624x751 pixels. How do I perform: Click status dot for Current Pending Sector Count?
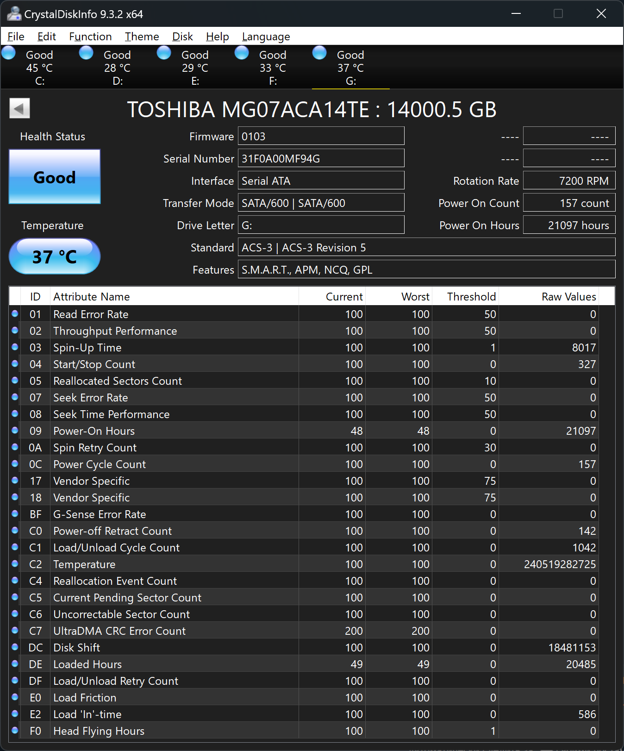(15, 597)
